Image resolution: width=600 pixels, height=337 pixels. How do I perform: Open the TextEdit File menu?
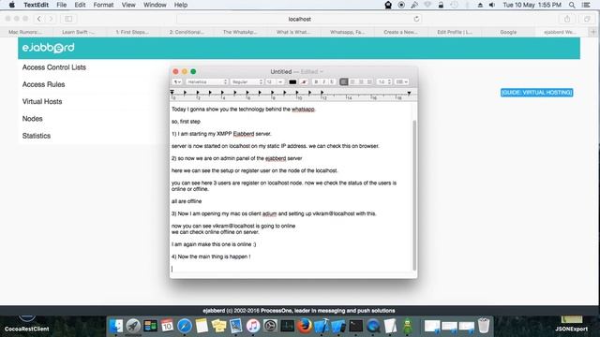(x=61, y=5)
